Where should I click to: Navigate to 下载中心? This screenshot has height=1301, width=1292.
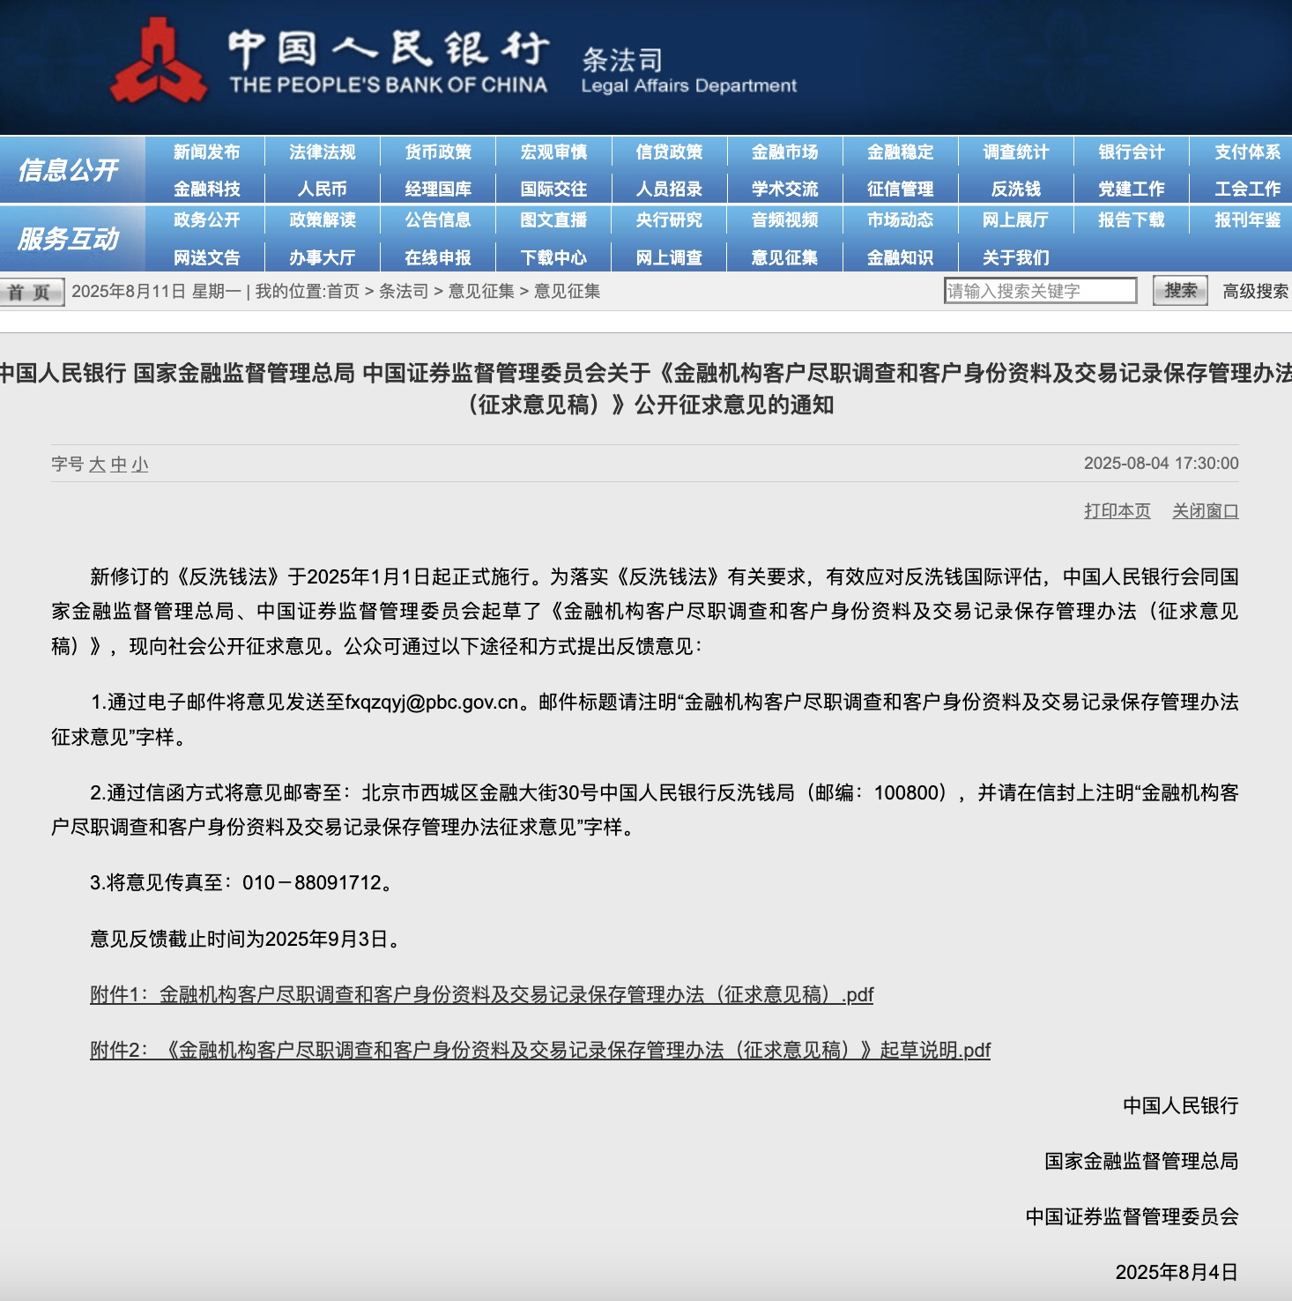pos(553,257)
